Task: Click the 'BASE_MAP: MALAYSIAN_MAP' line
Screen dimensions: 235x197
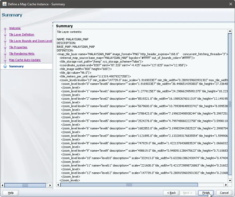Action: [76, 47]
